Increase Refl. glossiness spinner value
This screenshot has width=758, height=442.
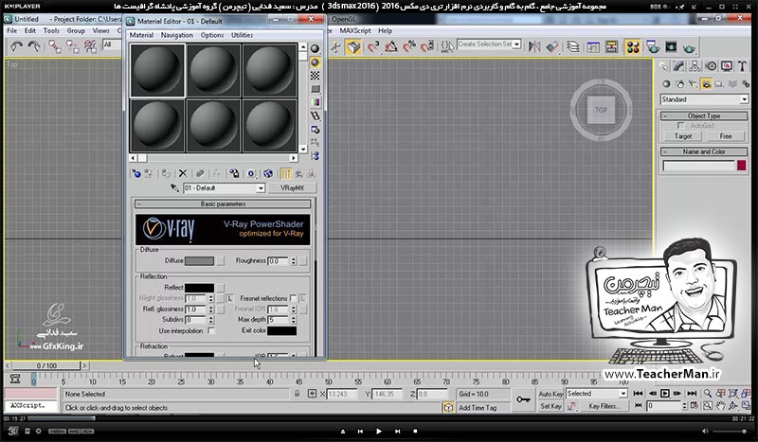[210, 308]
